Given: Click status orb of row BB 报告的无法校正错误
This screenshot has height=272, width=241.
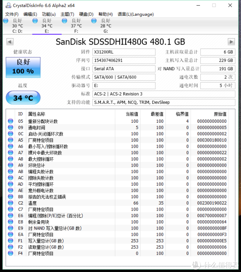Looking at the screenshot, I should (x=10, y=197).
